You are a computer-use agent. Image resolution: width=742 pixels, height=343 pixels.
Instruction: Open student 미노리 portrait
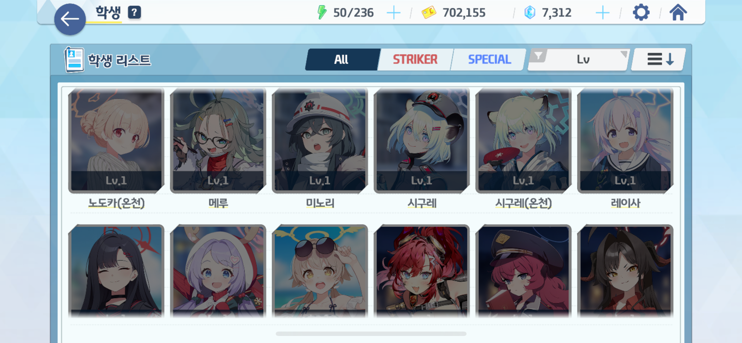point(320,140)
